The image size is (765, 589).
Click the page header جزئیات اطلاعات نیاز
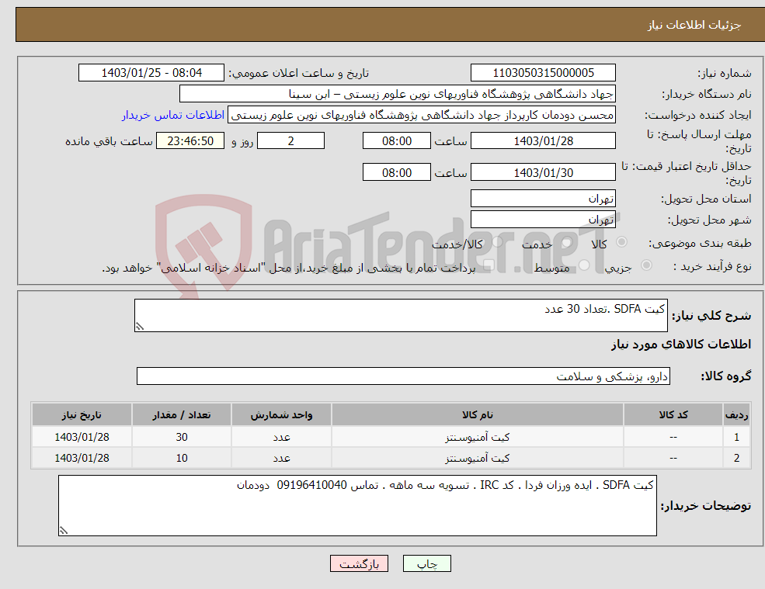pos(694,25)
